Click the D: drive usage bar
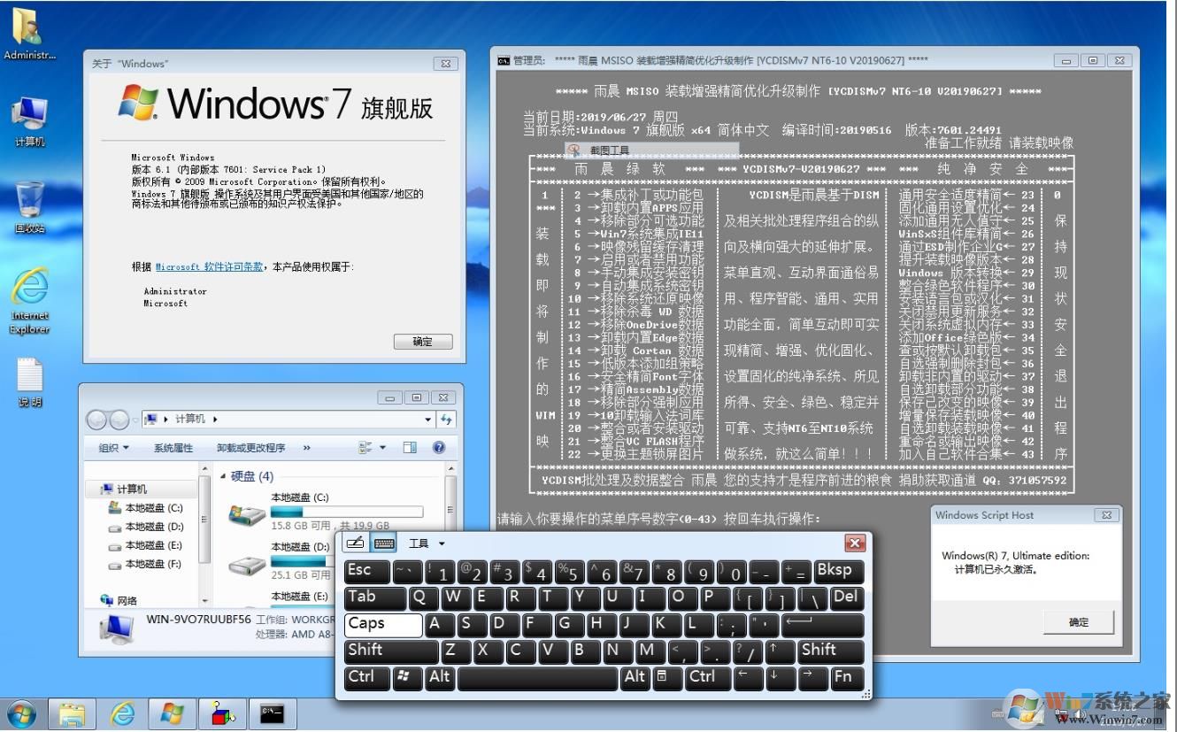The image size is (1177, 732). coord(302,561)
